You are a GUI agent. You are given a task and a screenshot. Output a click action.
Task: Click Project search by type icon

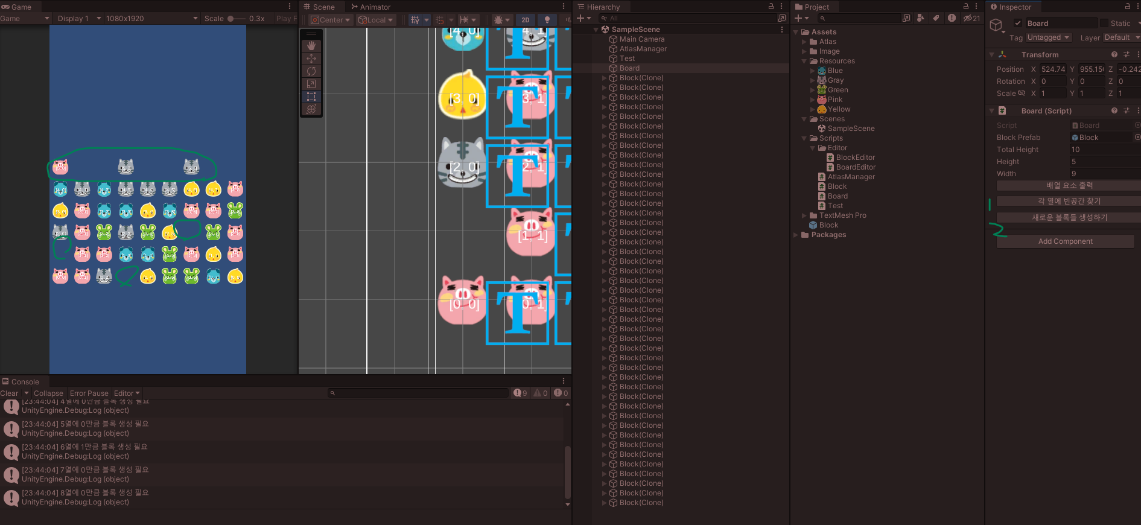point(921,18)
